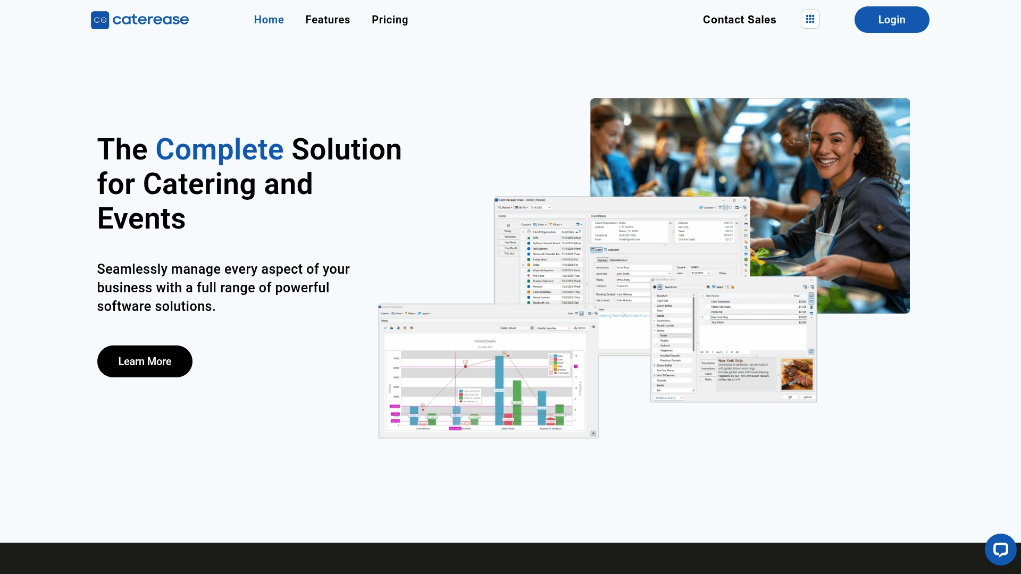Click the Search For input field in Select Menu Items
The height and width of the screenshot is (574, 1021).
[691, 287]
